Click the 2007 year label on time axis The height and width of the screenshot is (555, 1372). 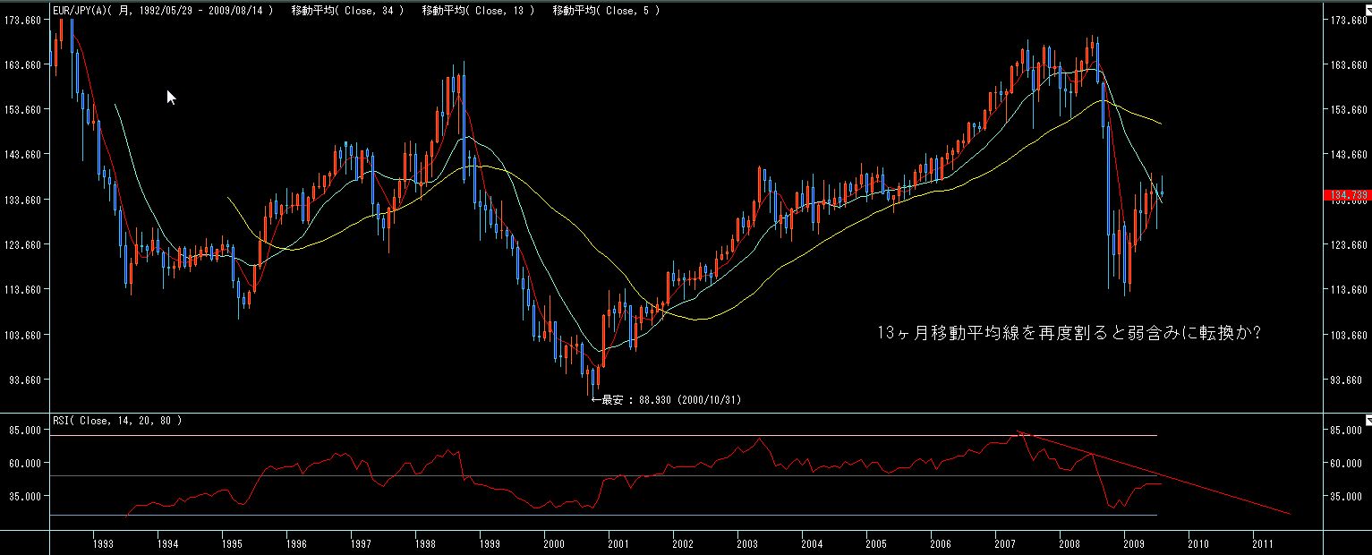pyautogui.click(x=1005, y=543)
